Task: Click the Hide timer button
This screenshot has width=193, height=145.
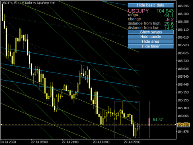Action: tap(151, 46)
